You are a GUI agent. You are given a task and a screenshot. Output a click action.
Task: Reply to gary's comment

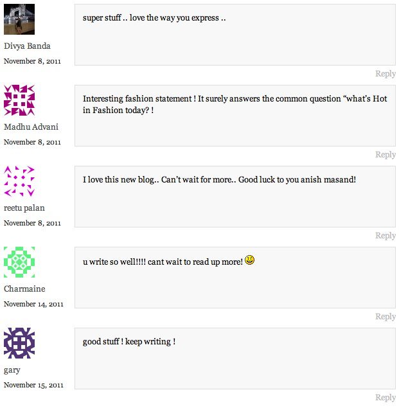click(385, 398)
